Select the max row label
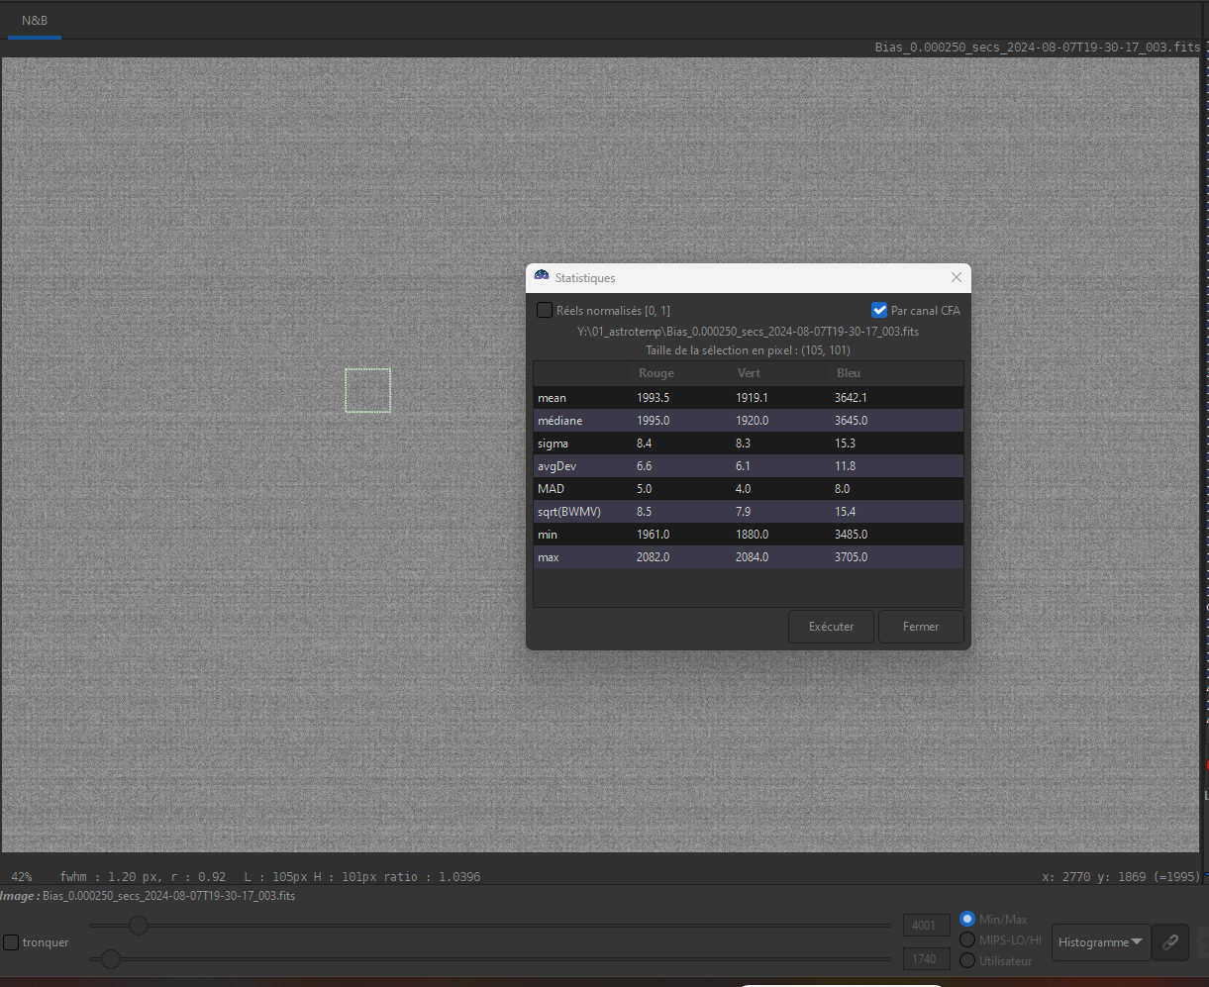 (x=549, y=557)
